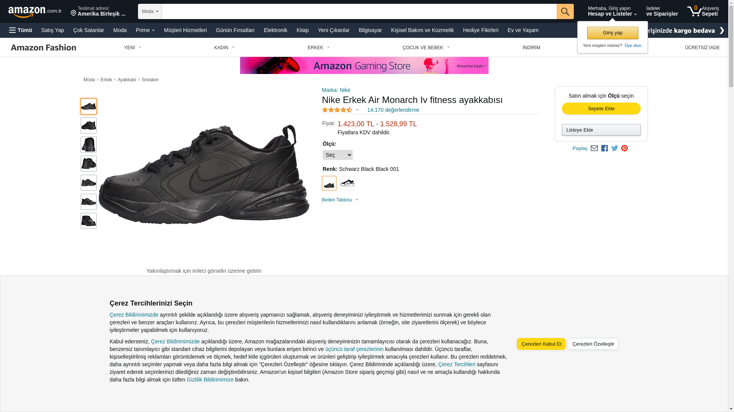Click the Sepete Ekle button

point(601,109)
